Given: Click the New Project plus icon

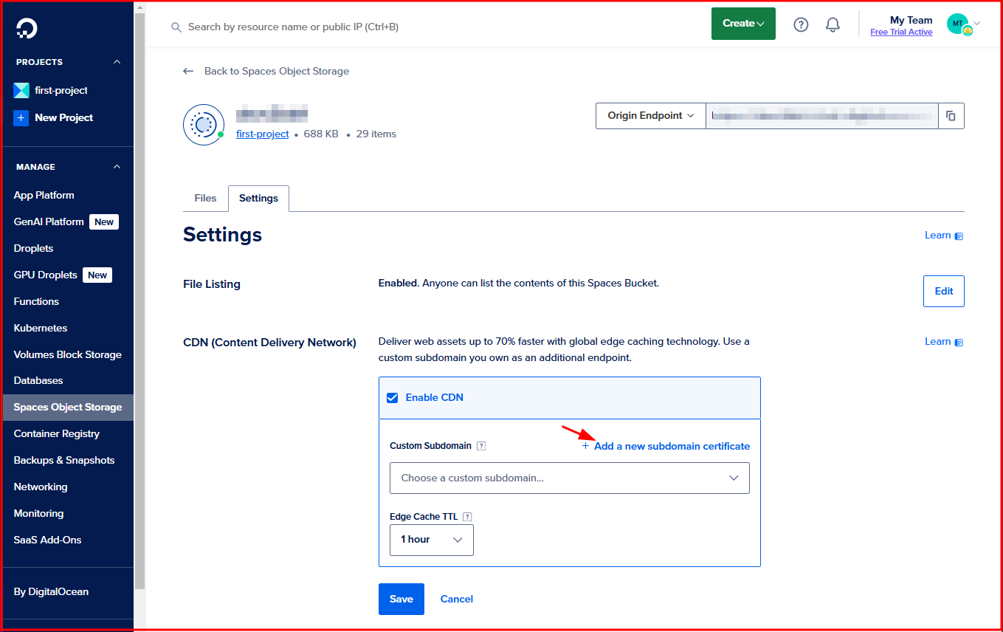Looking at the screenshot, I should point(21,117).
